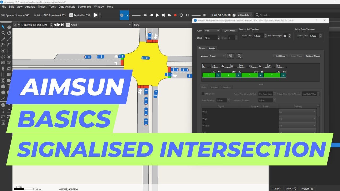Open the W RT flashing dropdown
Viewport: 340px width, 191px height.
coord(297,112)
